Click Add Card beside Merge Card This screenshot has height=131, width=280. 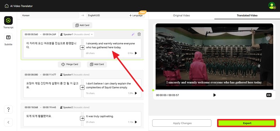tap(97, 64)
